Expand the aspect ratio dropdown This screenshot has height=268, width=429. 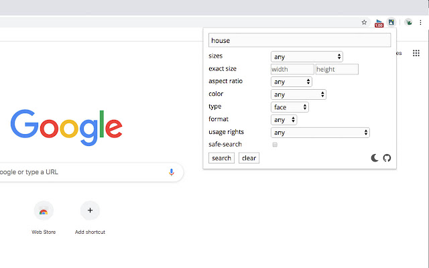tap(292, 82)
